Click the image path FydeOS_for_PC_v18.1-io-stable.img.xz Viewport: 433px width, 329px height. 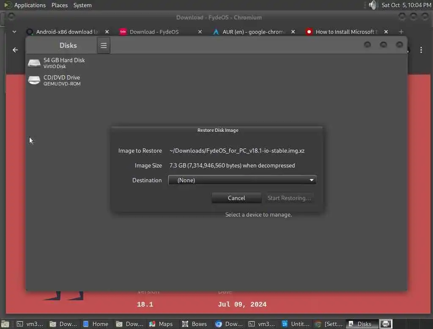tap(237, 151)
